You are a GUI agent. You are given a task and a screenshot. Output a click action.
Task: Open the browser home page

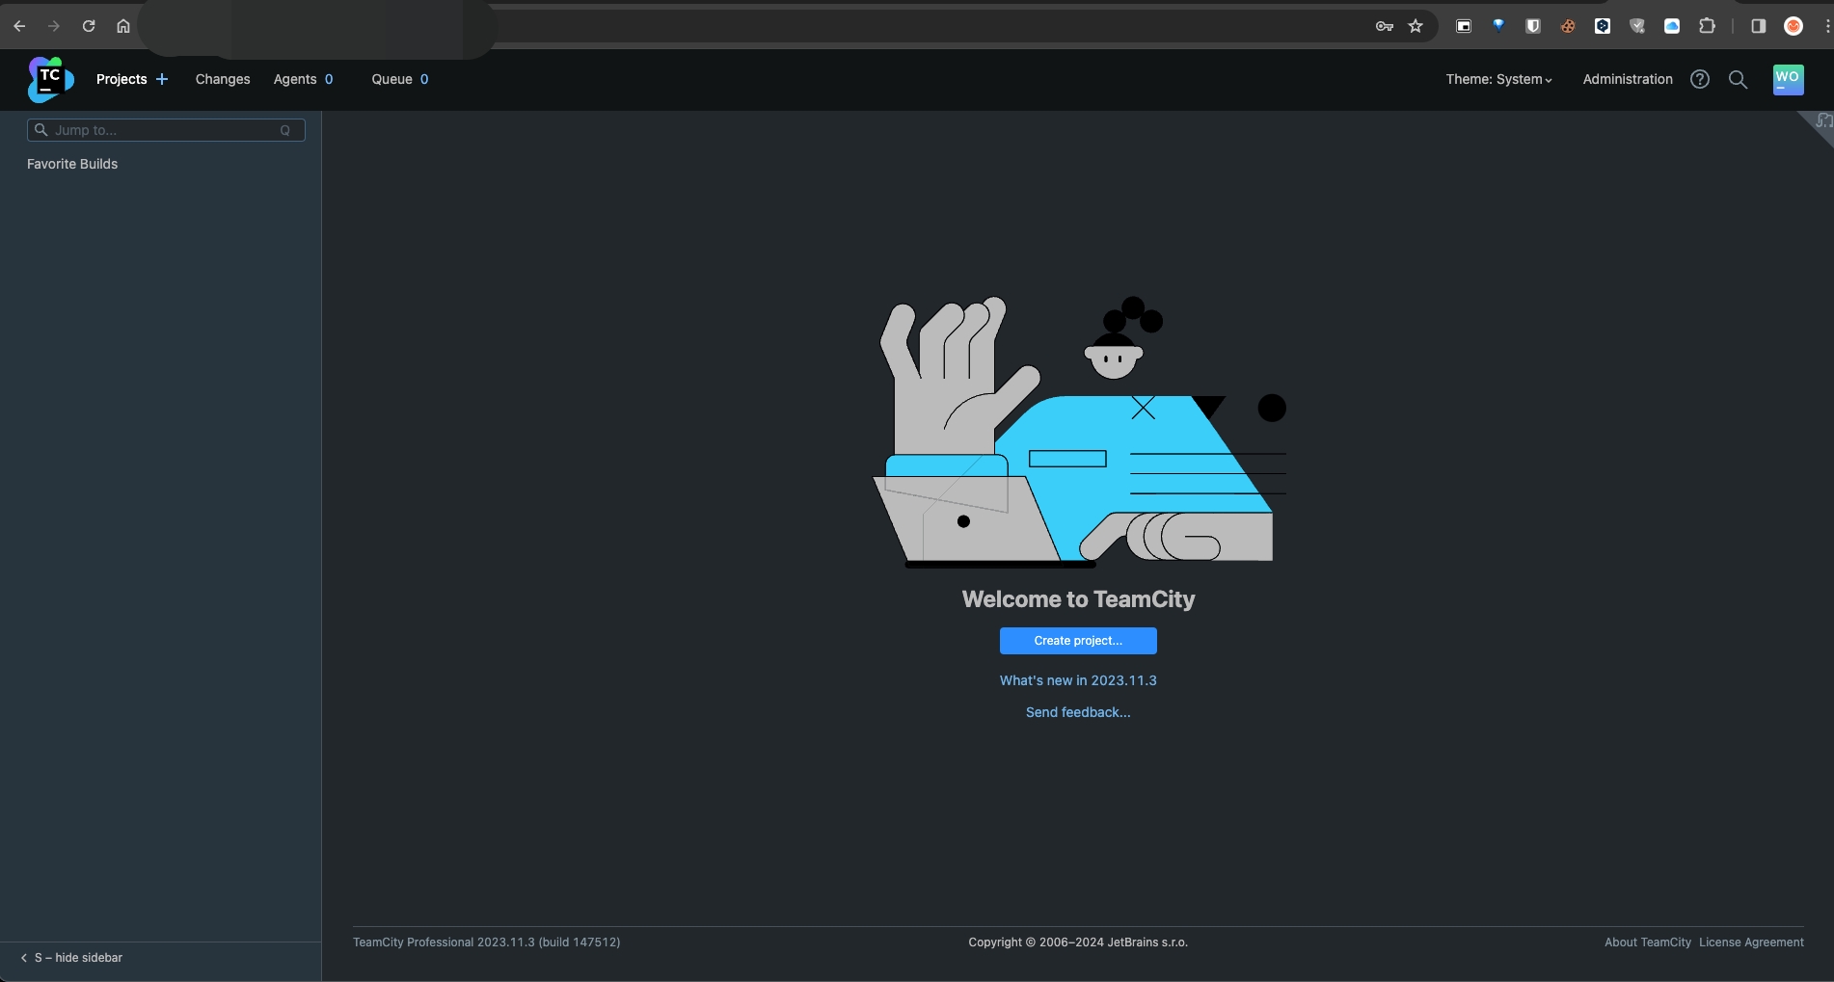[123, 26]
